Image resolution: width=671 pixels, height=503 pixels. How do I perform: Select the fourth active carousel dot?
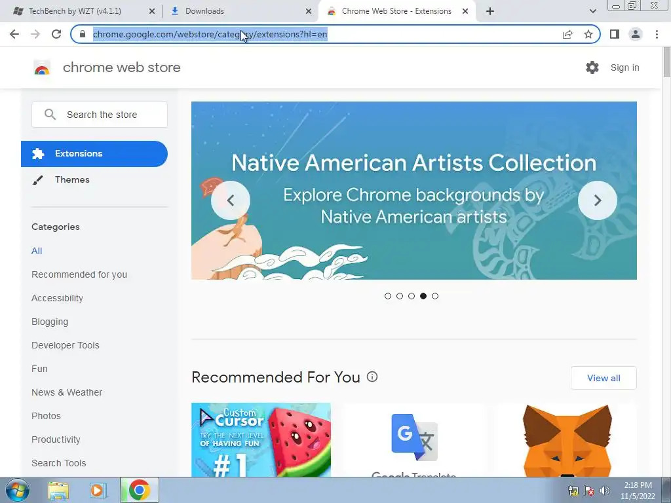click(423, 296)
